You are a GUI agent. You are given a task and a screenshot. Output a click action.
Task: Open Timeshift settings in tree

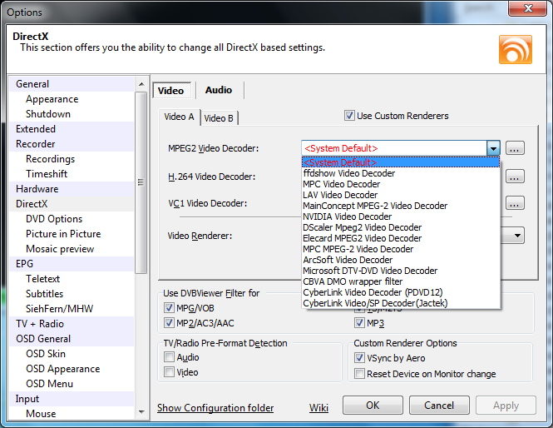click(72, 174)
